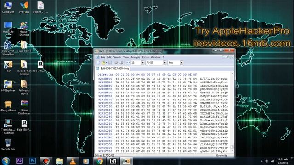Open the File menu in HxD
Screen dimensions: 294x165
(x=103, y=57)
